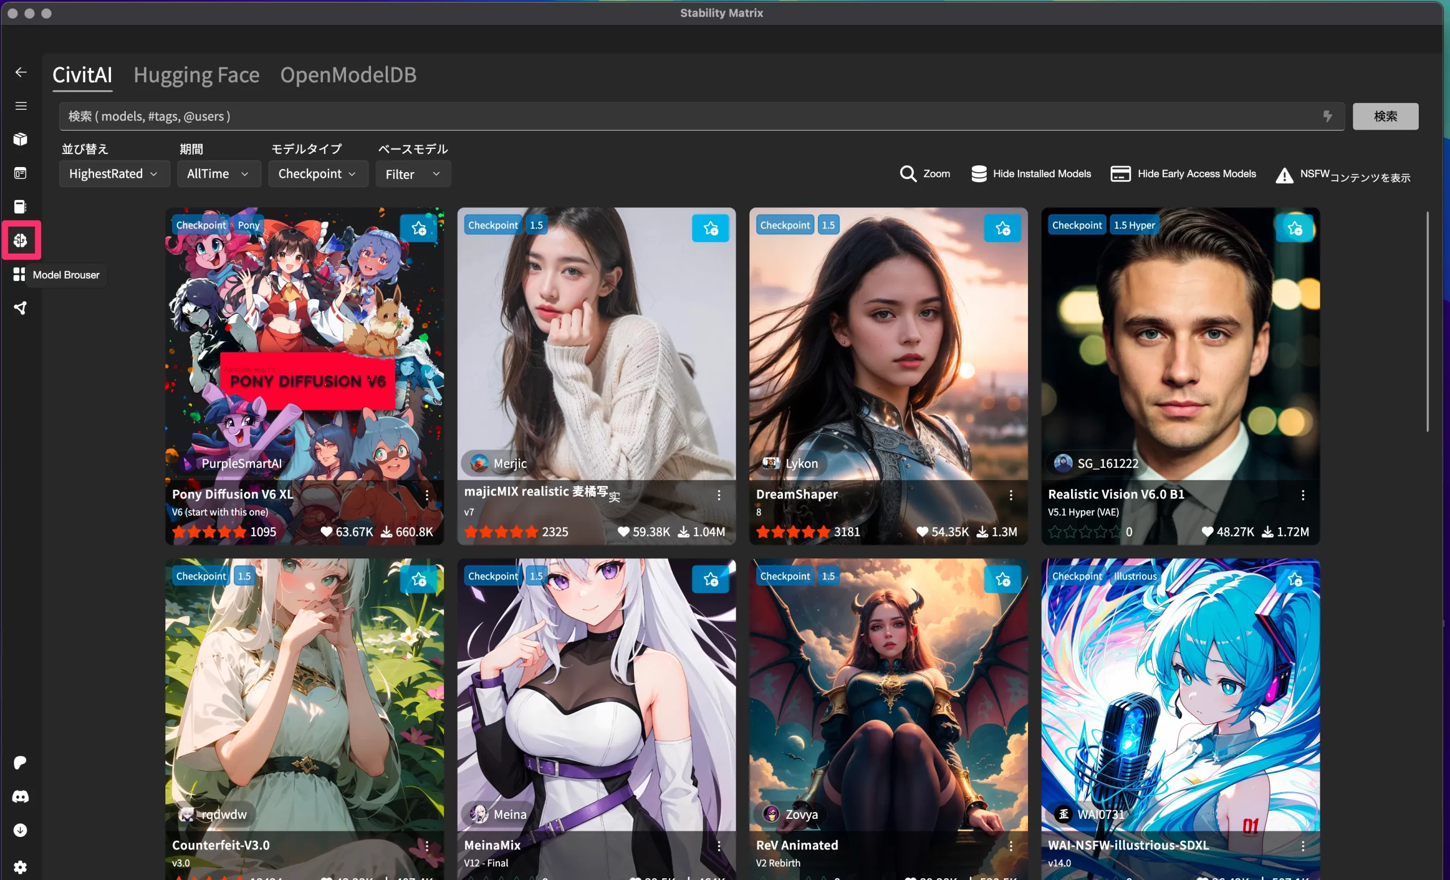The height and width of the screenshot is (880, 1450).
Task: Click the vertical scrollbar of the model list
Action: click(1427, 321)
